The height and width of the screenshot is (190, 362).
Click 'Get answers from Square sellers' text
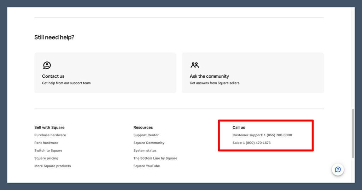[214, 83]
